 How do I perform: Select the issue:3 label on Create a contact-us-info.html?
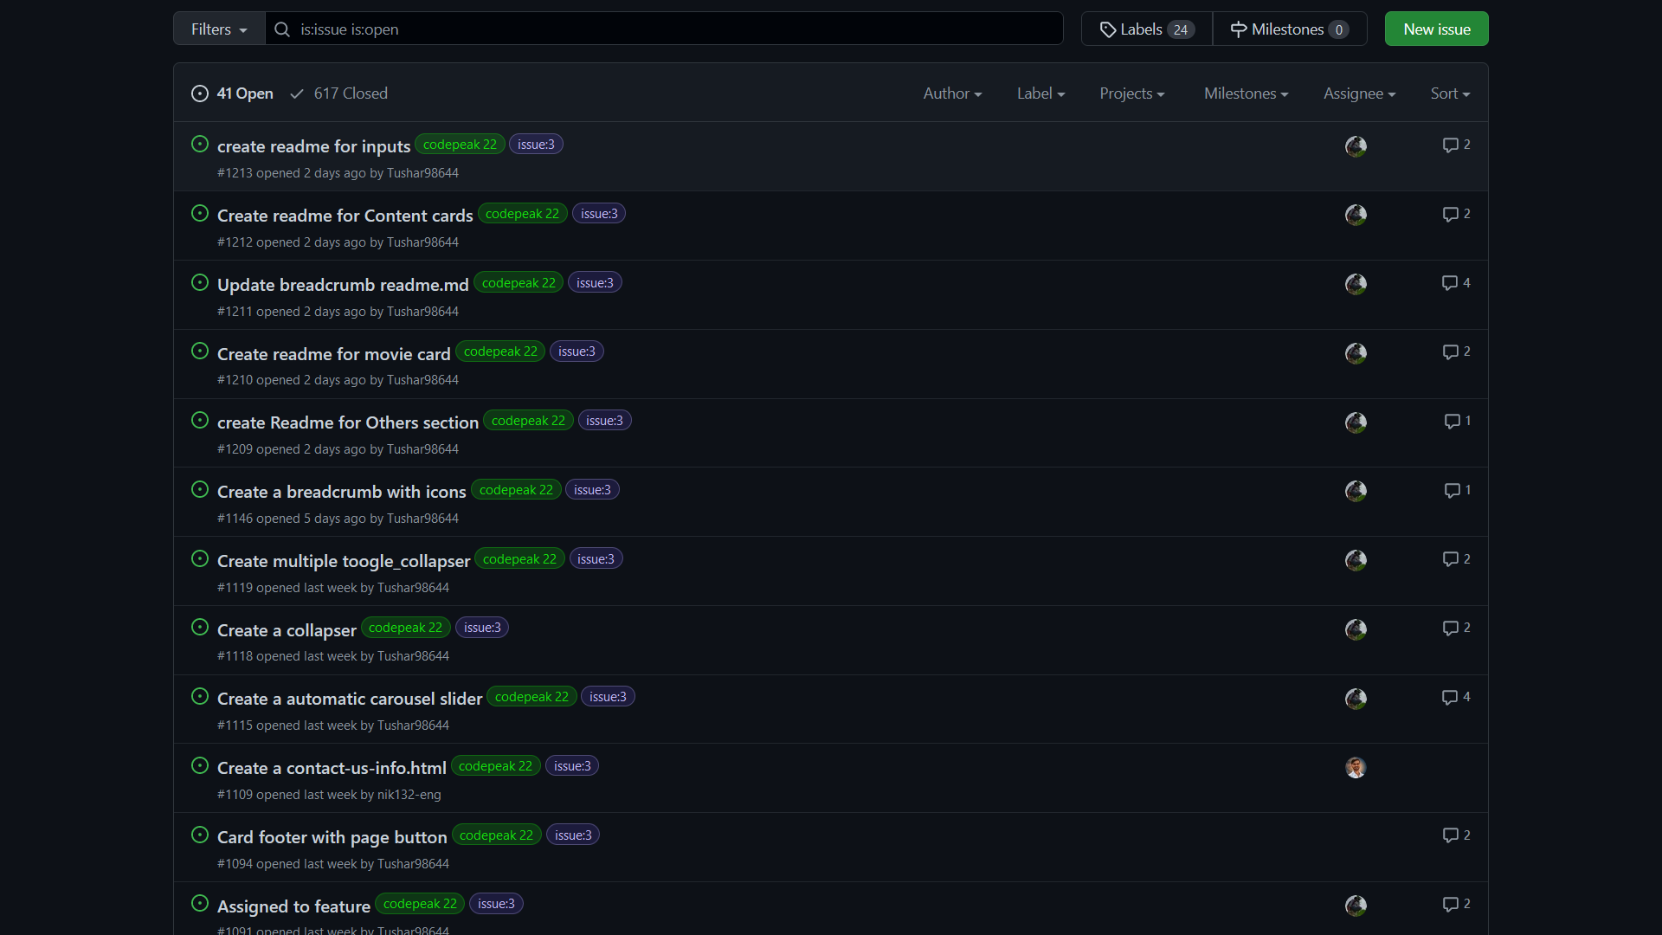click(x=571, y=765)
